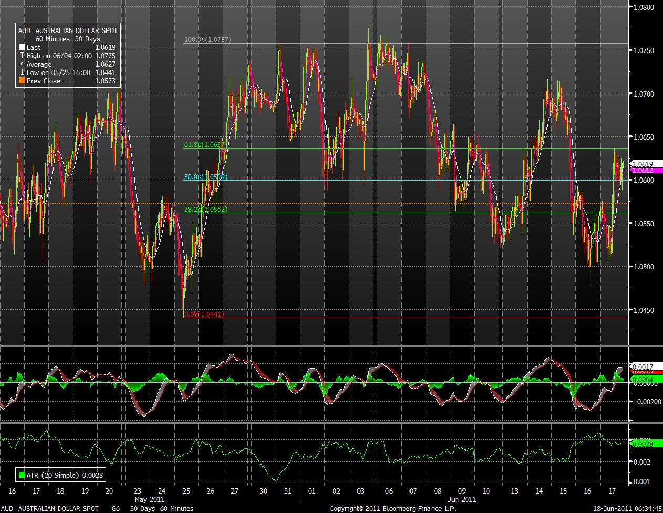This screenshot has height=513, width=663.
Task: Click the Jun 2011 month label
Action: tap(462, 499)
